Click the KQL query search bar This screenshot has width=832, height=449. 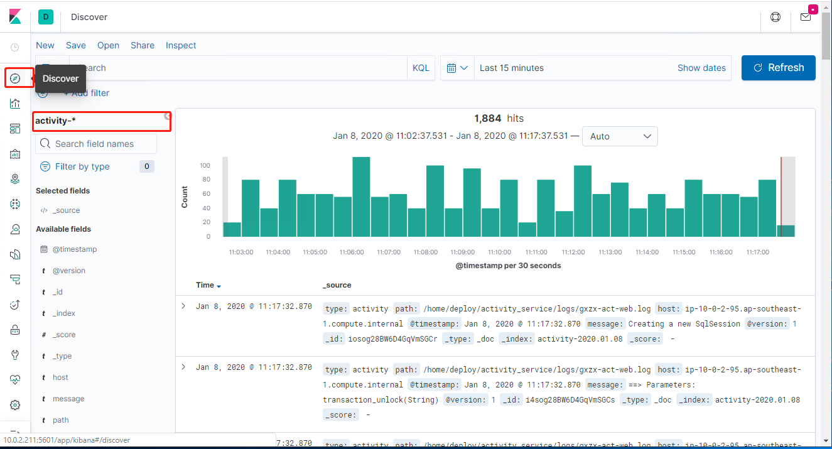239,68
